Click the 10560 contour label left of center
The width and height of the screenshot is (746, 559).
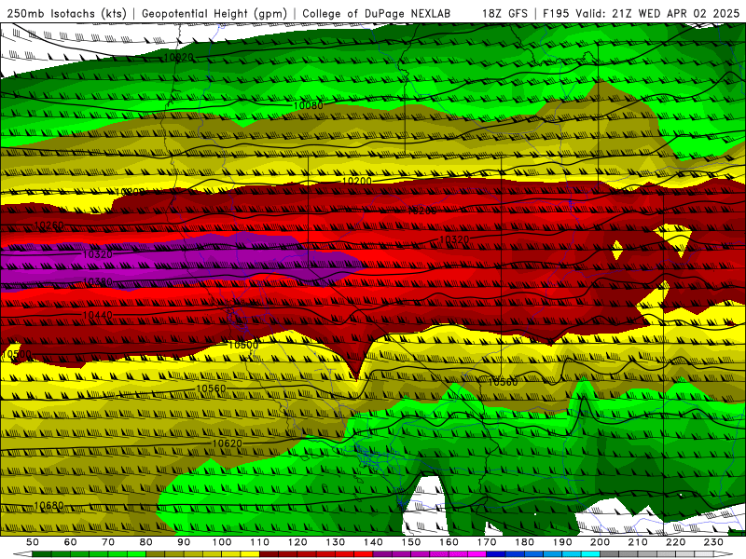pyautogui.click(x=211, y=389)
